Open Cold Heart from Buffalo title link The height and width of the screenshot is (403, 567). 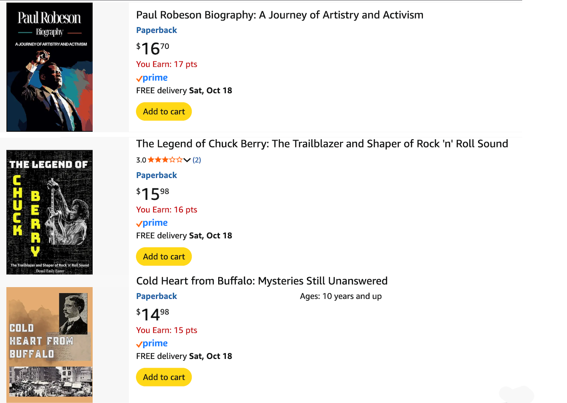261,281
